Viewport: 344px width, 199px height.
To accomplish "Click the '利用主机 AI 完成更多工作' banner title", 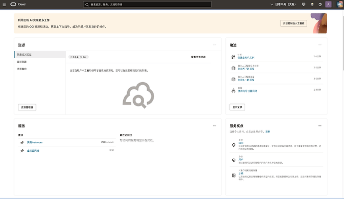I will (x=34, y=20).
